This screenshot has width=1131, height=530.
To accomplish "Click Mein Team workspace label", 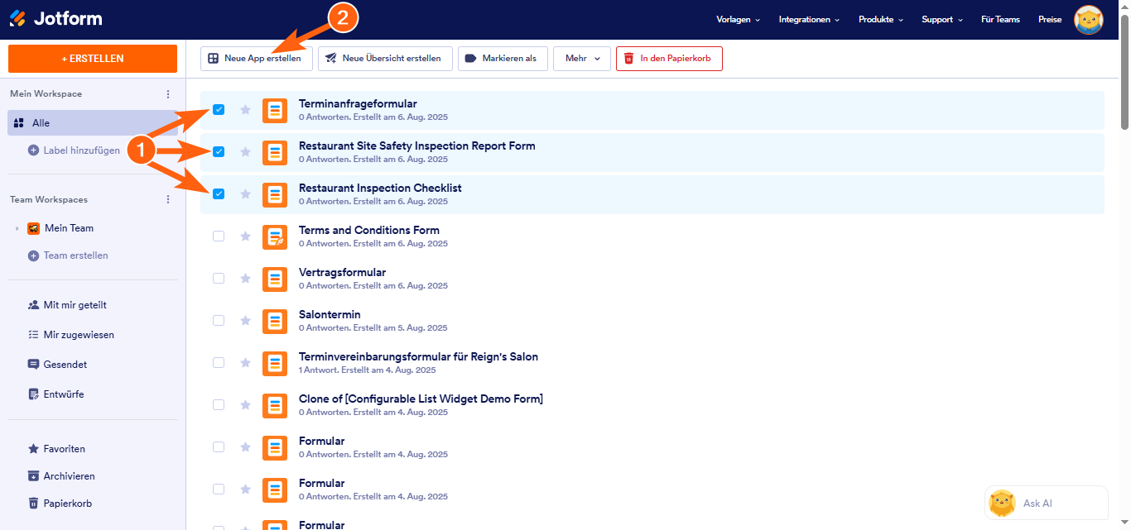I will pos(69,228).
